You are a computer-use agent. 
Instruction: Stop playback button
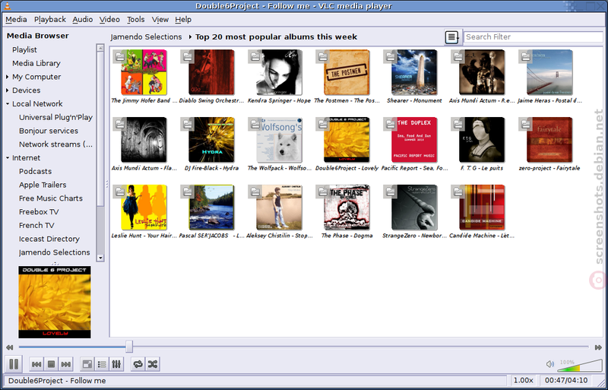pyautogui.click(x=51, y=364)
